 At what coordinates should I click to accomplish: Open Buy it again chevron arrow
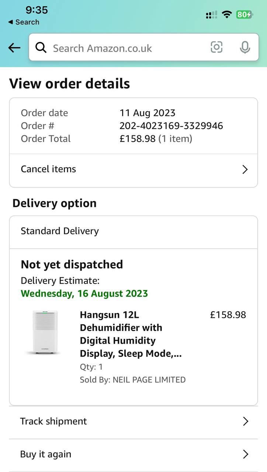(246, 454)
